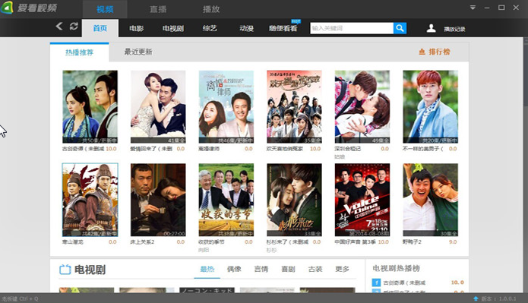528x303 pixels.
Task: Open the 床上关系2 poster thumbnail
Action: [x=158, y=200]
